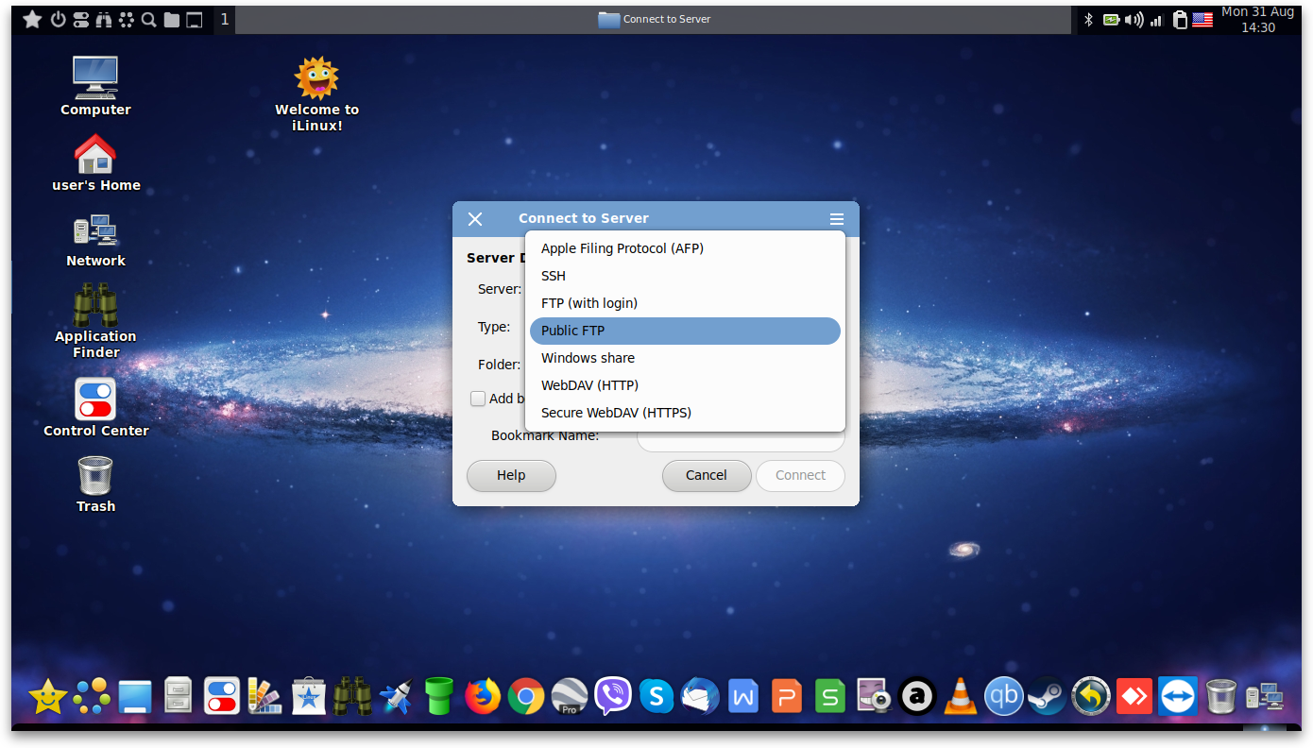Open the color palette dock icon
Screen dimensions: 1313x748
point(265,697)
